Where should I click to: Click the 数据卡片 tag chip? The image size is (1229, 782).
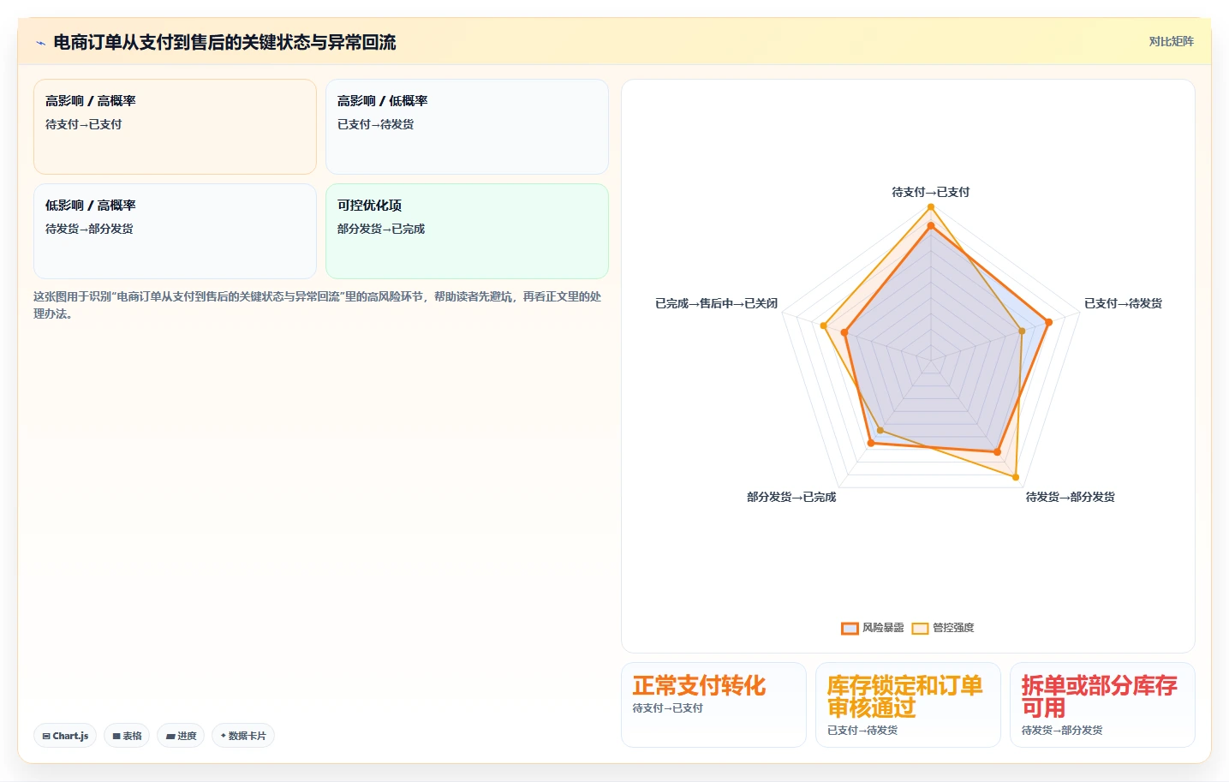[243, 736]
